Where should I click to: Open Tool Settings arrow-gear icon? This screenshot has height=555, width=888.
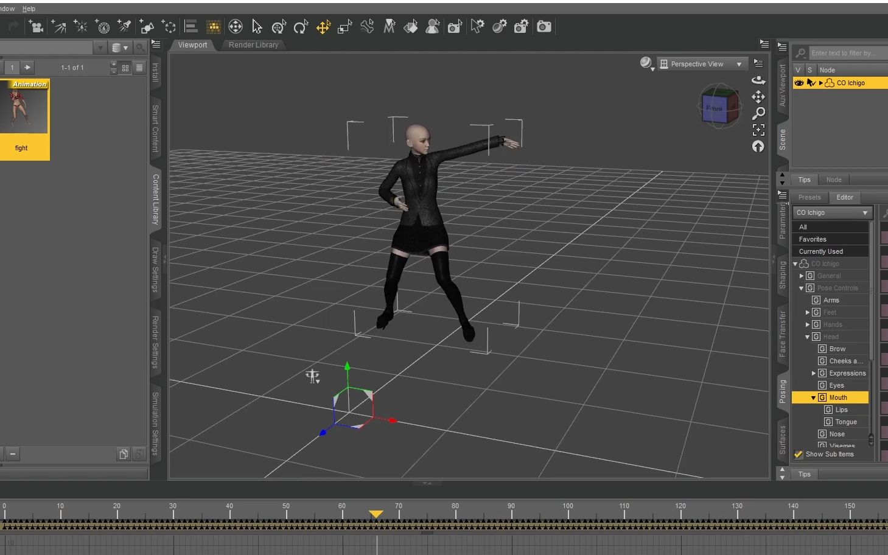click(477, 26)
